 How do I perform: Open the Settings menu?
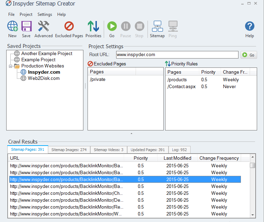[x=45, y=14]
